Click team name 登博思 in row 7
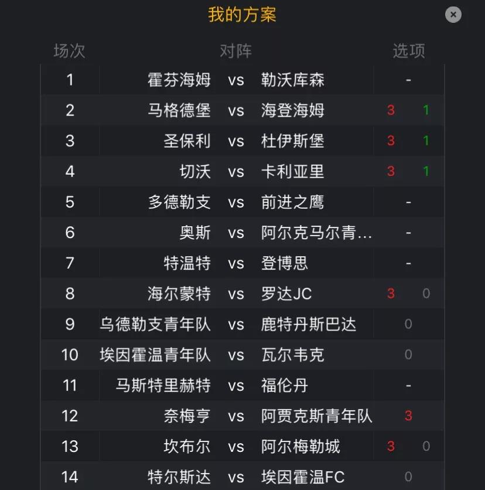Screen dimensions: 485x490 (284, 263)
